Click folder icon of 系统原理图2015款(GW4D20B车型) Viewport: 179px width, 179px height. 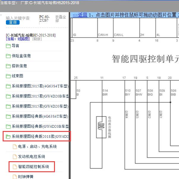pyautogui.click(x=8, y=96)
